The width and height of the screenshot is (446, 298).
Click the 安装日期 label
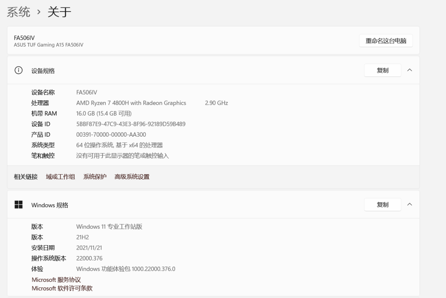(x=43, y=247)
